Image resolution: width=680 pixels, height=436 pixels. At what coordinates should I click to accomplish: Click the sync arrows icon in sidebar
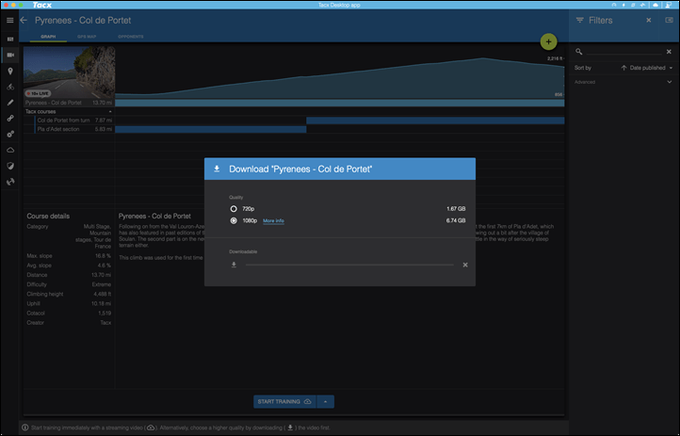tap(10, 182)
